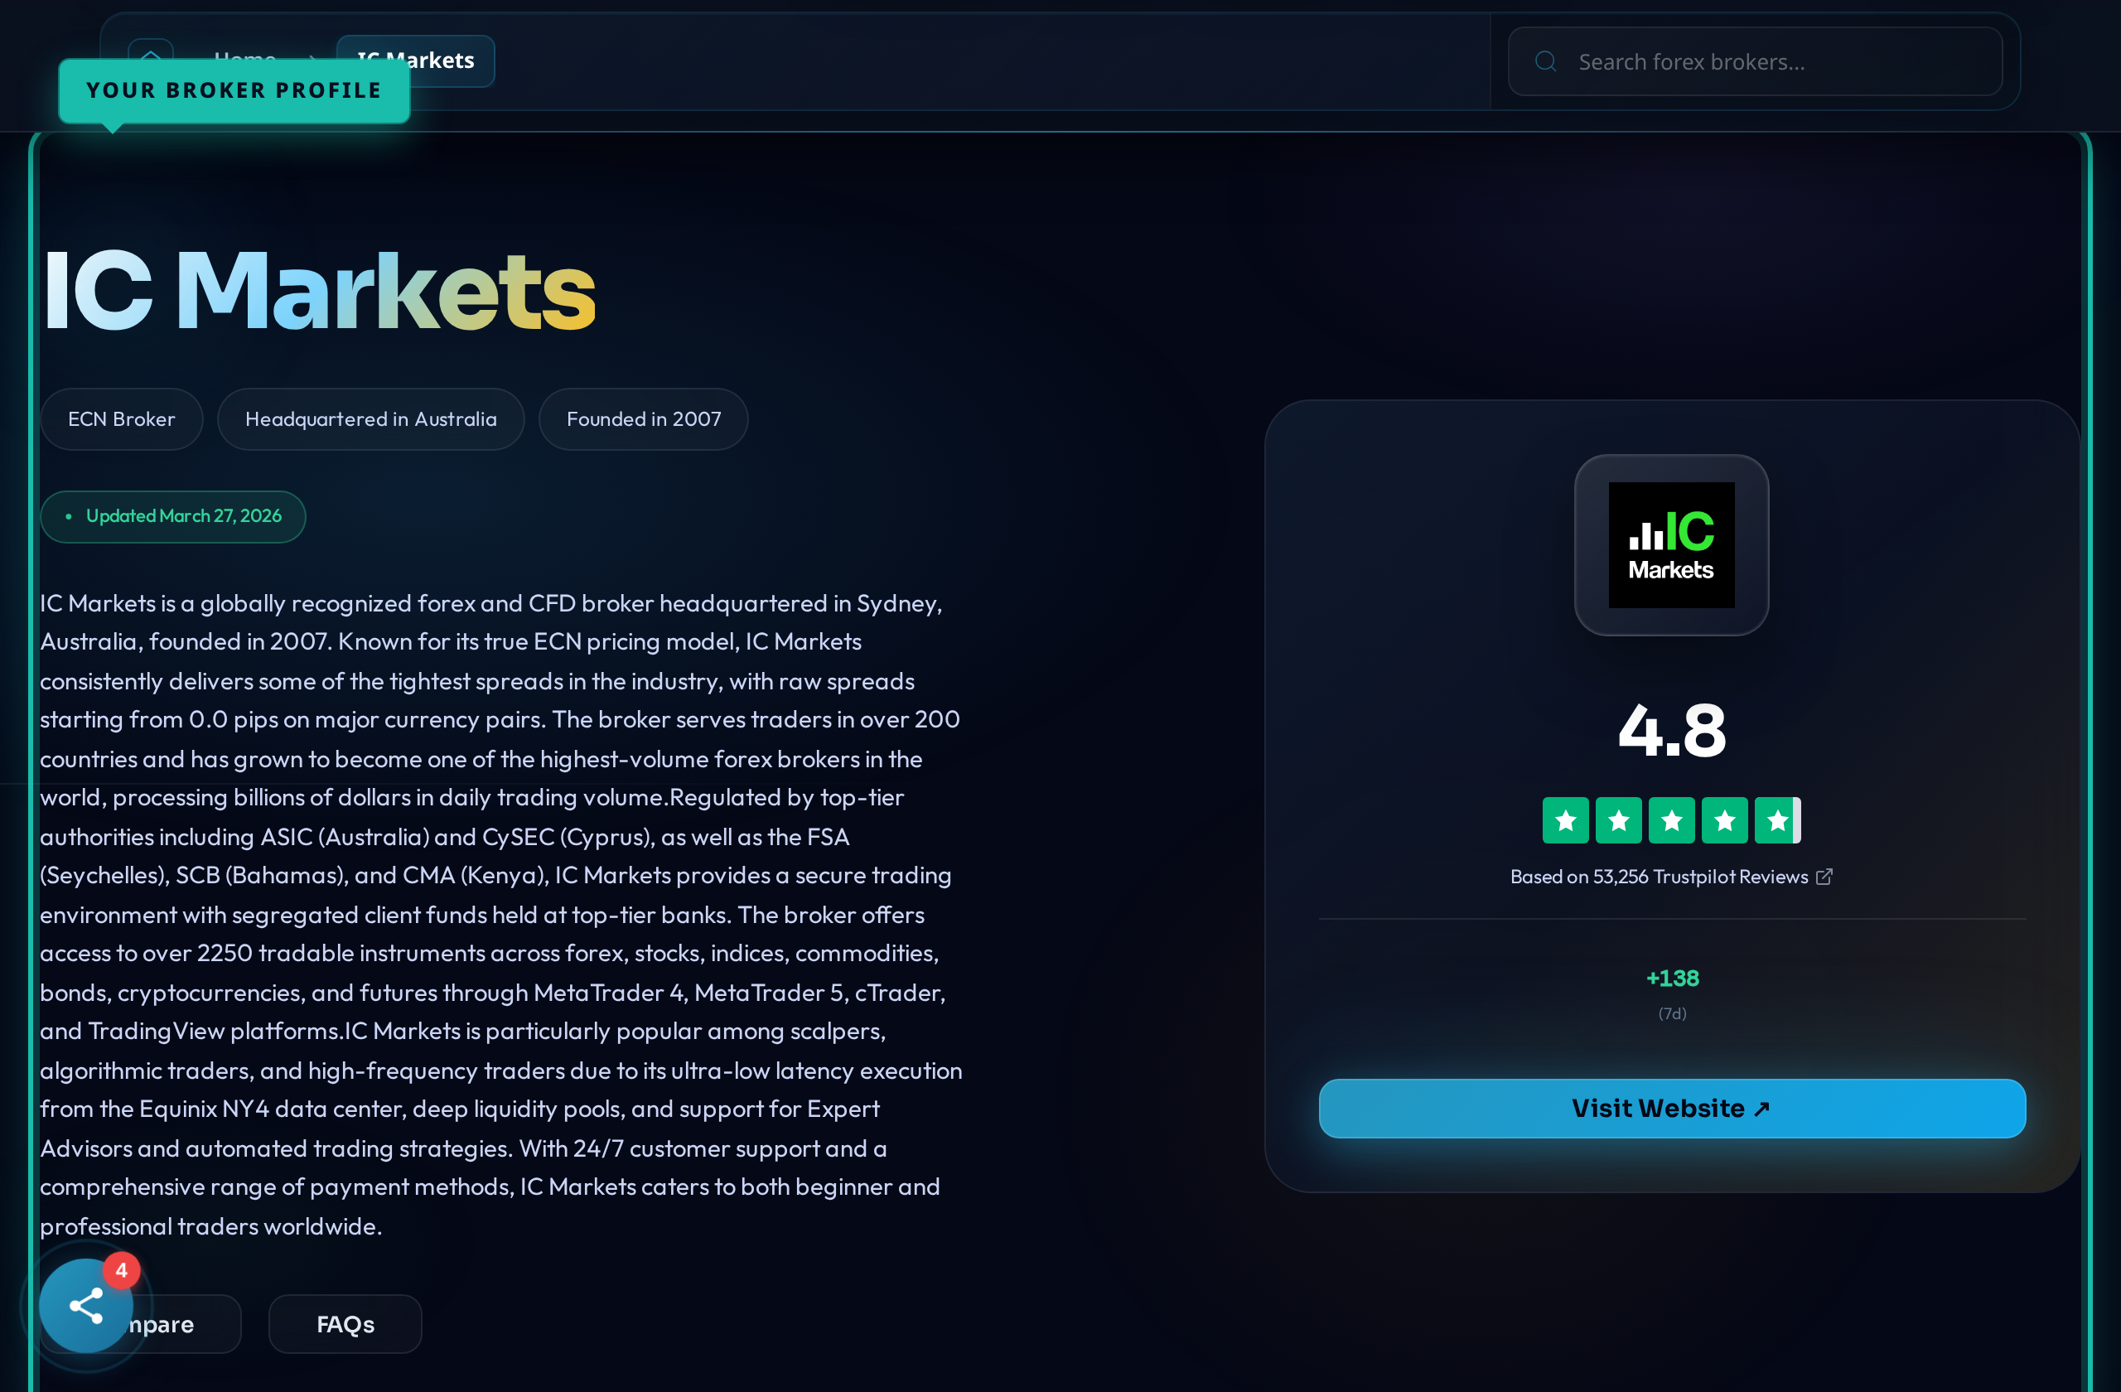
Task: Click the first green star icon
Action: click(x=1565, y=820)
